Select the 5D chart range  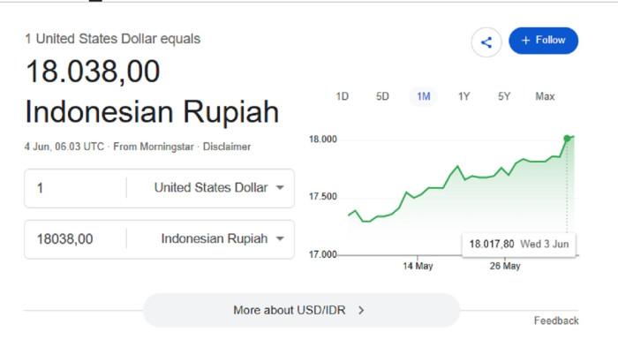click(382, 96)
